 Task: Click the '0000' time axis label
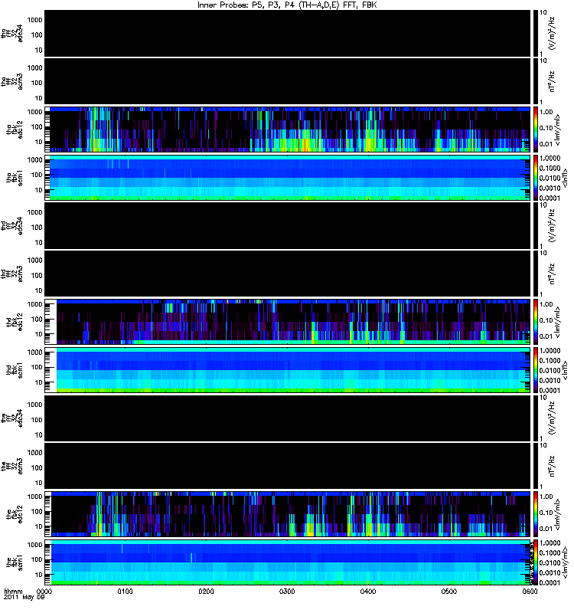(44, 592)
